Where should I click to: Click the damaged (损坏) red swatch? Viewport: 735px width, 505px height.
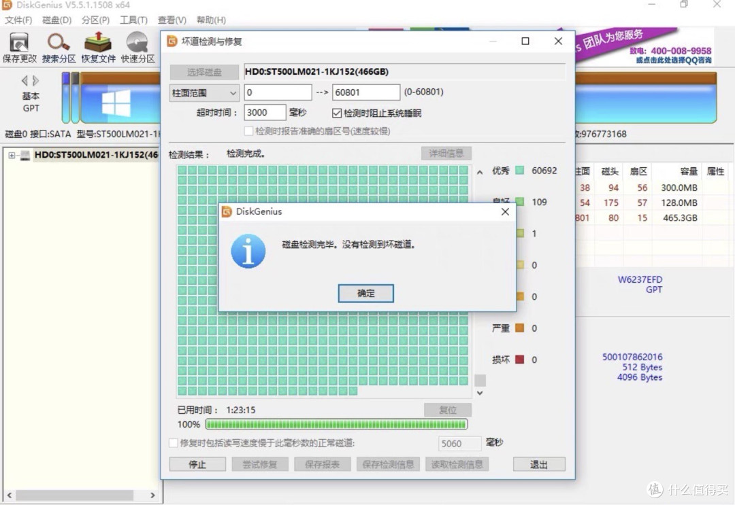[x=520, y=360]
